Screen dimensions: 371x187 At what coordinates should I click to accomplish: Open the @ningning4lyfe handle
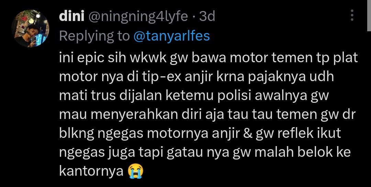pyautogui.click(x=138, y=17)
